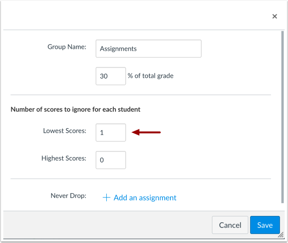The width and height of the screenshot is (288, 243).
Task: Click the '% of total grade' text
Action: click(151, 76)
